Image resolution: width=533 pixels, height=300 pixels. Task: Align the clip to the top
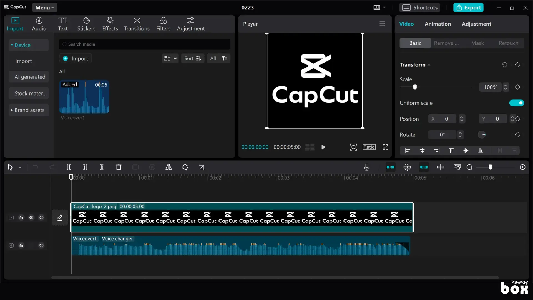[451, 151]
